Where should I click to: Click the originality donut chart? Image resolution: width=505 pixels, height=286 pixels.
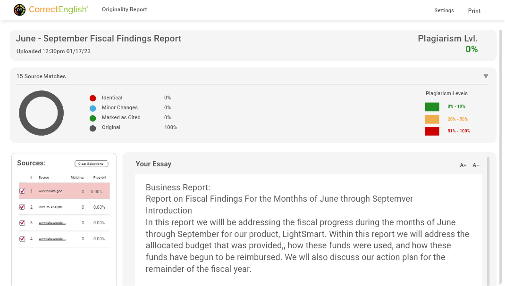click(x=41, y=113)
